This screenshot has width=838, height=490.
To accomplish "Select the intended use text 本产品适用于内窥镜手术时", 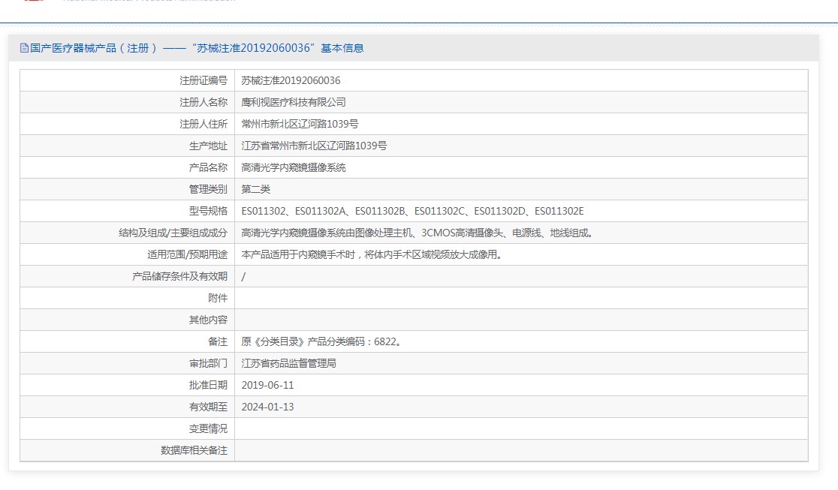I will (x=372, y=255).
